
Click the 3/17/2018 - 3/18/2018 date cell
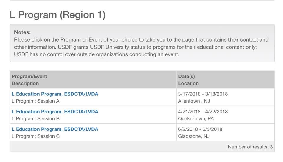(x=203, y=94)
